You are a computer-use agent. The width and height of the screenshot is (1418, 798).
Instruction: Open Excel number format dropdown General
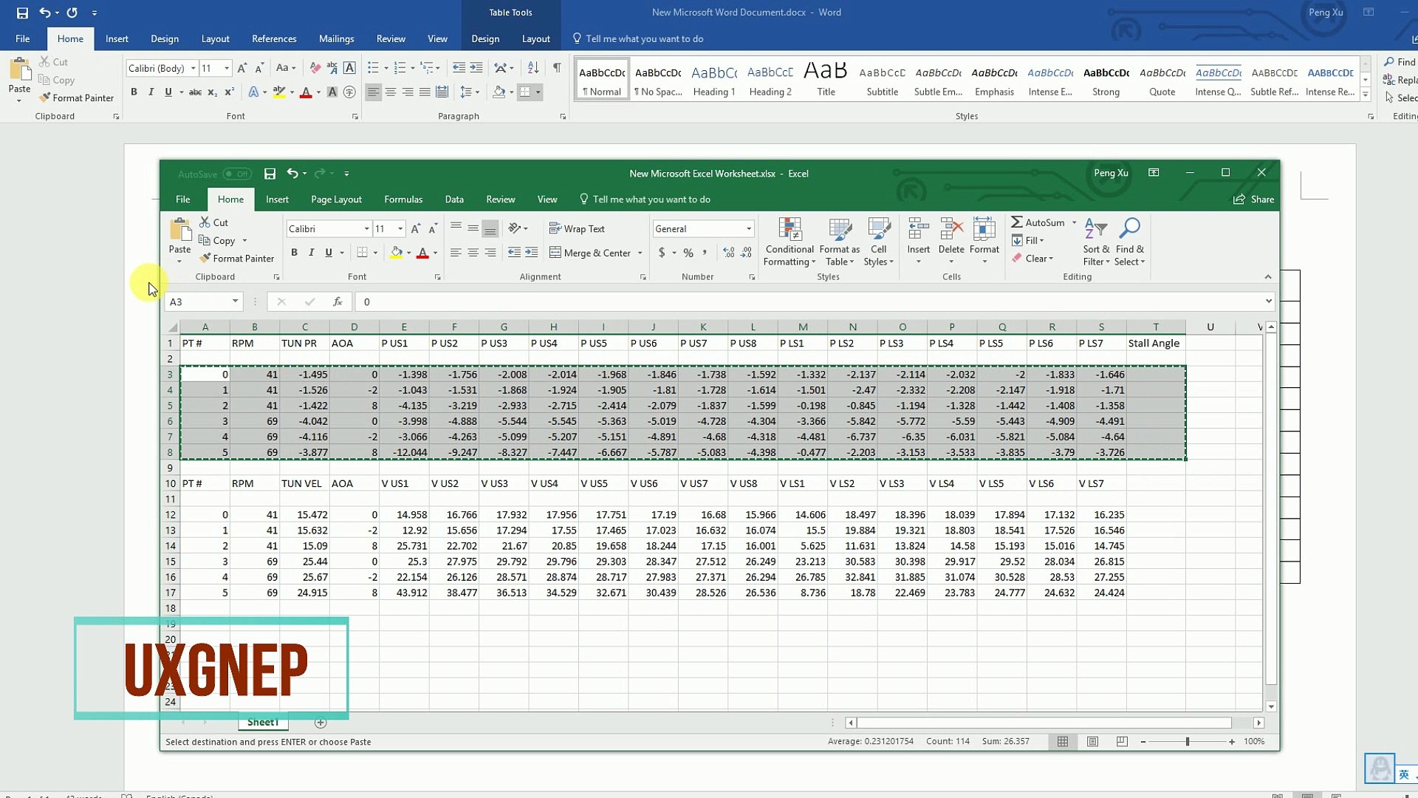(748, 229)
